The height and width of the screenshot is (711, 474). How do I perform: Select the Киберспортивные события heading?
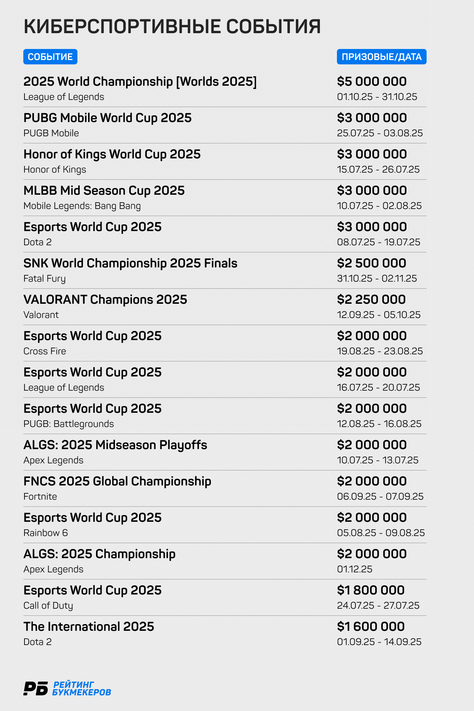172,26
